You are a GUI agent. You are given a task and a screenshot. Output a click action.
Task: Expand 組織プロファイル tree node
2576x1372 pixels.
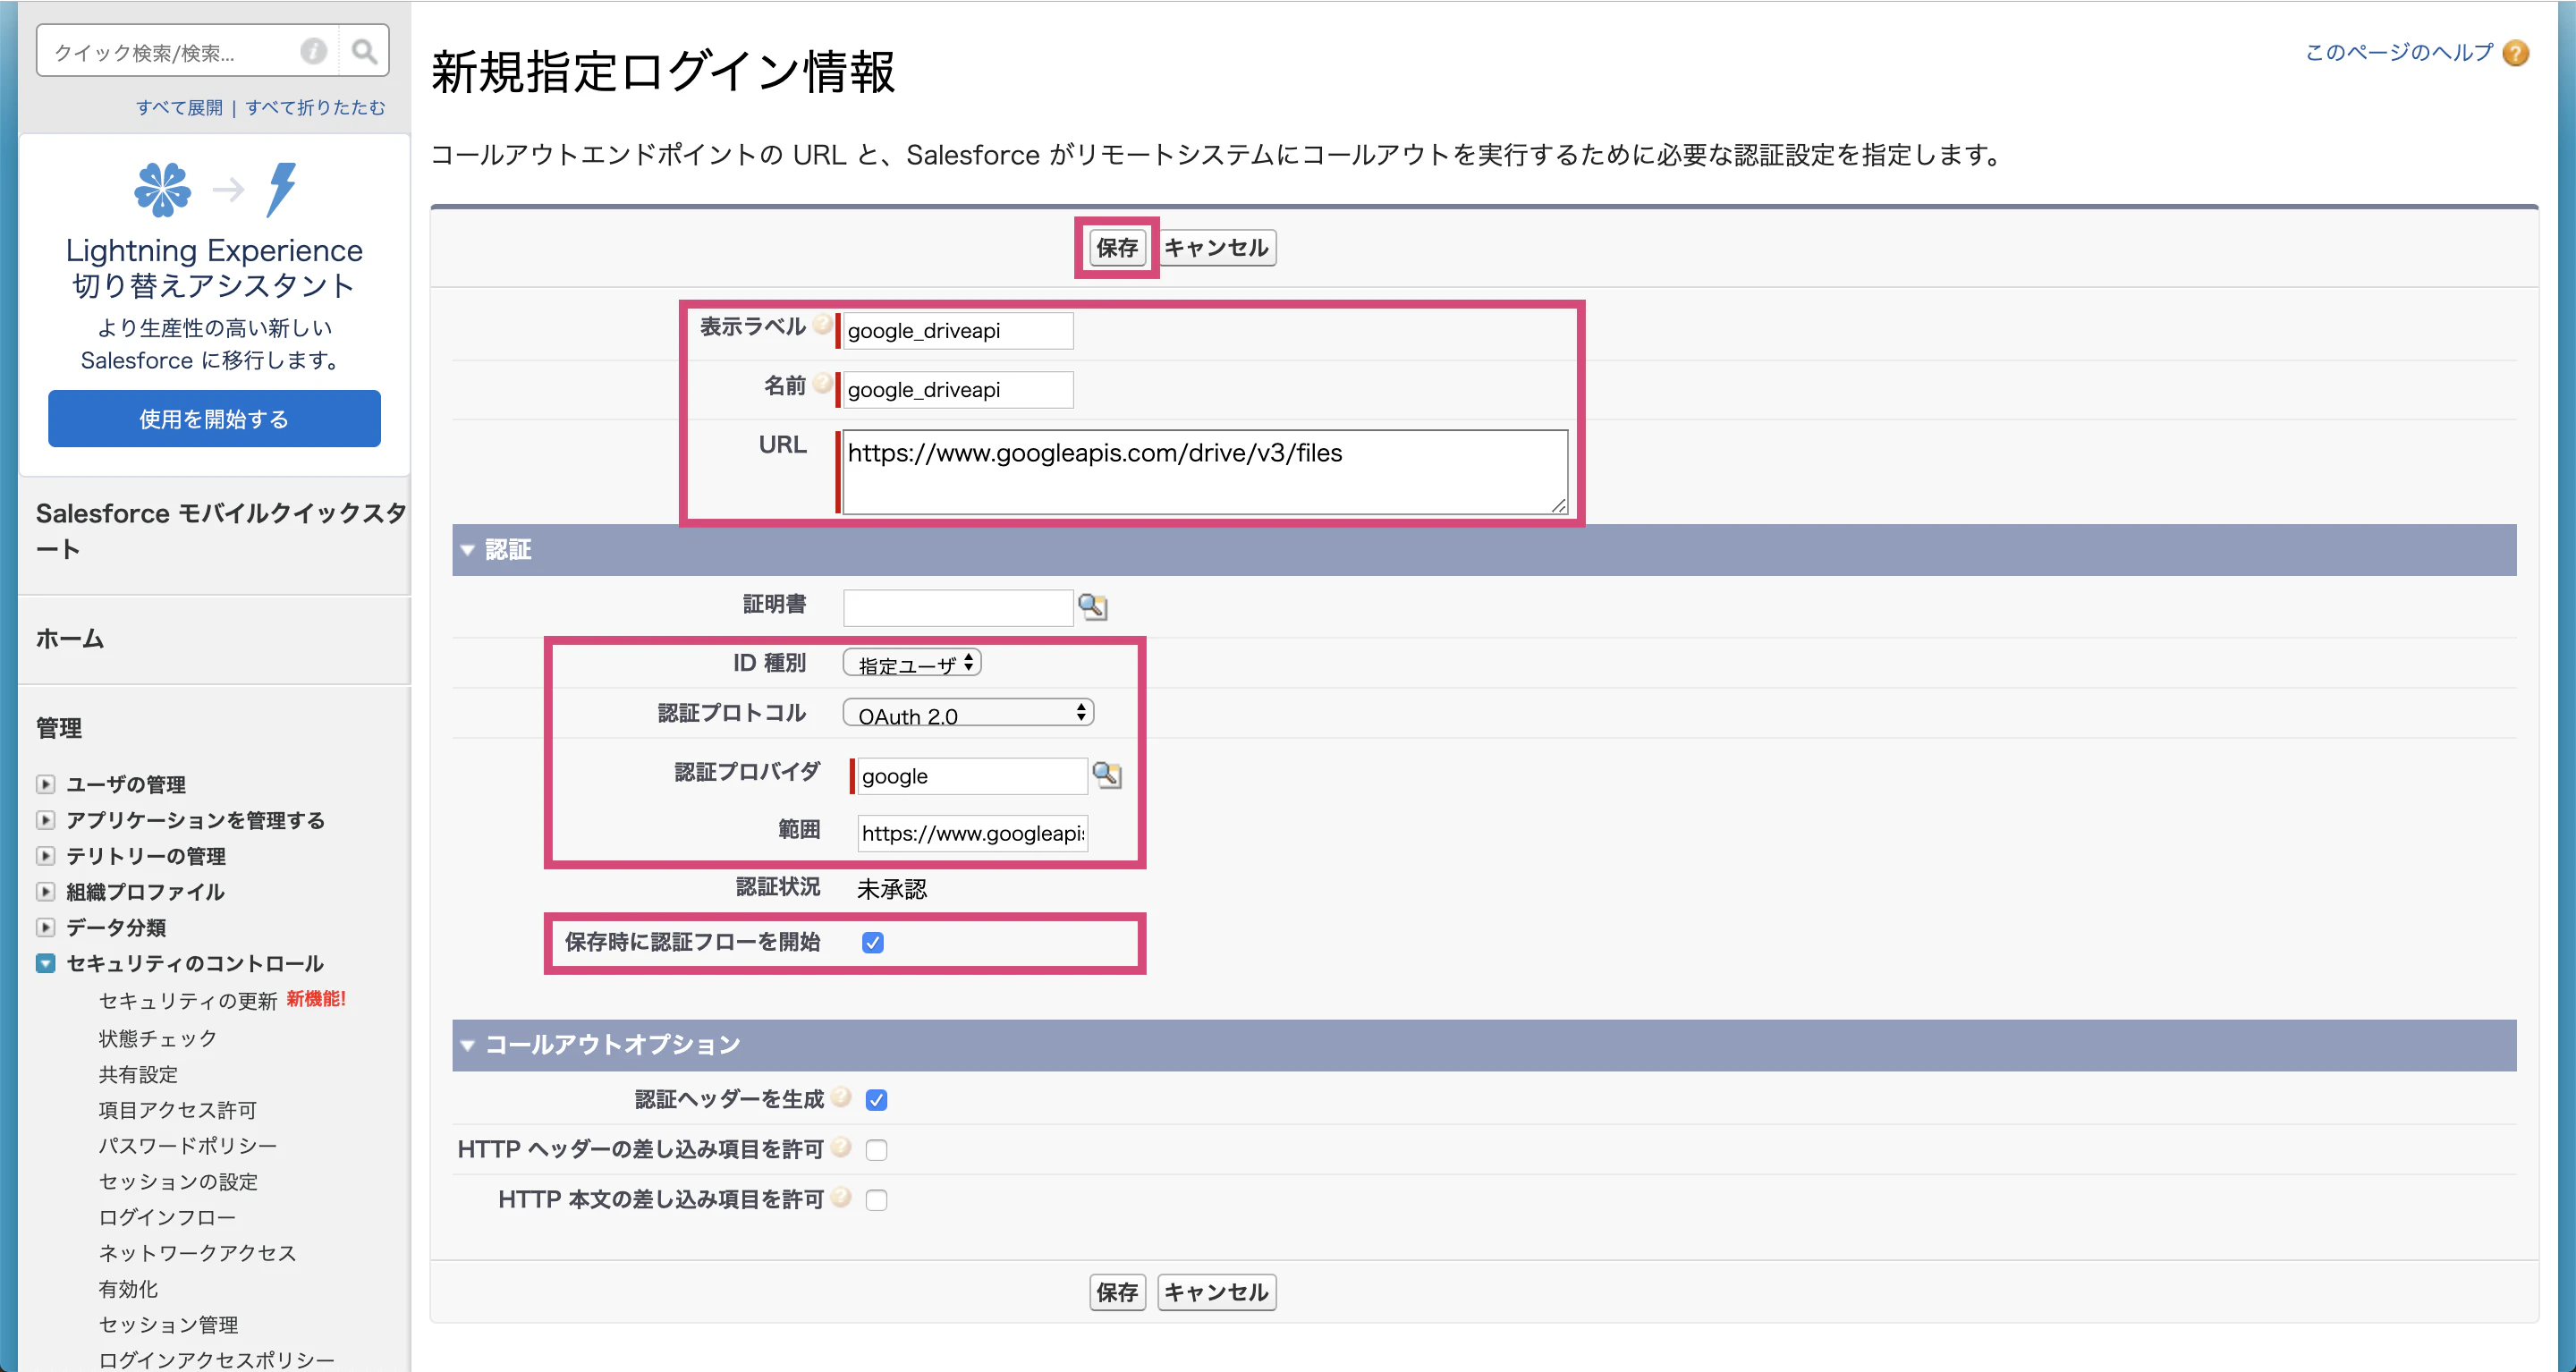[45, 891]
